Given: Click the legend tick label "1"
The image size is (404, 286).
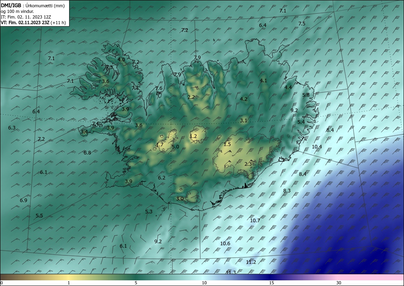Looking at the screenshot, I should pyautogui.click(x=69, y=283).
